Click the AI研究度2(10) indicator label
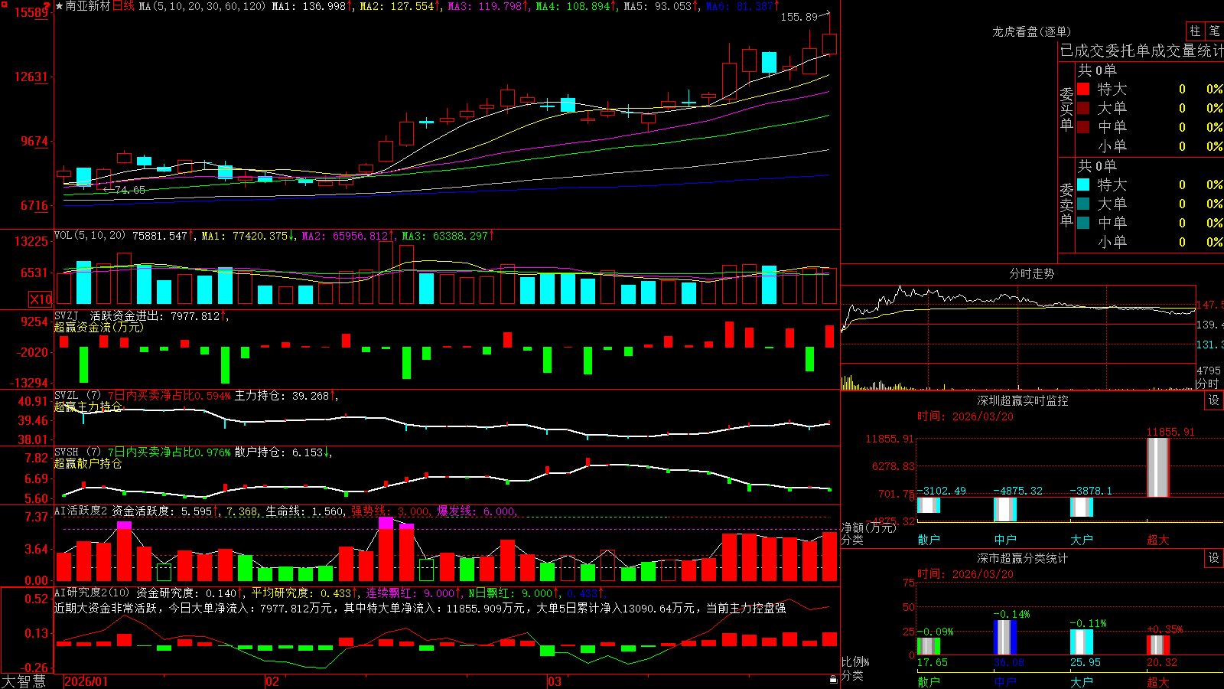The width and height of the screenshot is (1224, 689). [x=92, y=593]
